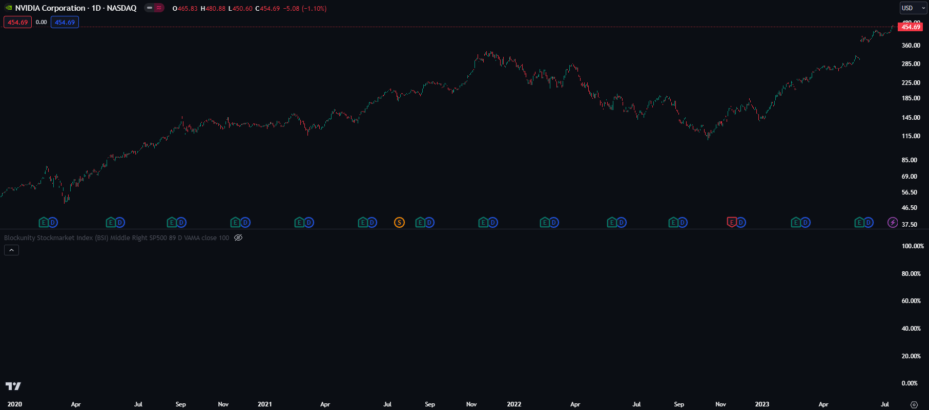Open the February 2021 earnings E marker
The width and height of the screenshot is (929, 410).
[x=299, y=223]
